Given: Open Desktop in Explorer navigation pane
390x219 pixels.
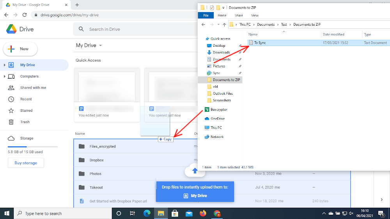Looking at the screenshot, I should [x=219, y=46].
